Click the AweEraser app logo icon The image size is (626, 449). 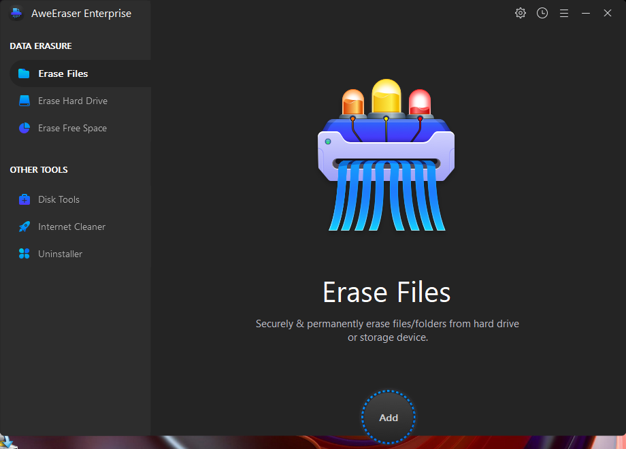point(16,14)
